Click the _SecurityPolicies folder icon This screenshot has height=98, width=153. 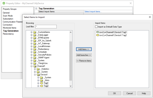[x=35, y=55]
